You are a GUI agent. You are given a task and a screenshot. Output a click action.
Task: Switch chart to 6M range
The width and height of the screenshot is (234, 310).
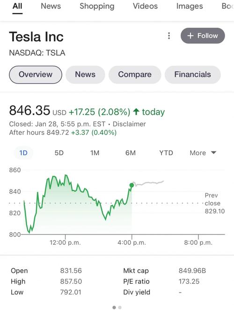pos(131,153)
